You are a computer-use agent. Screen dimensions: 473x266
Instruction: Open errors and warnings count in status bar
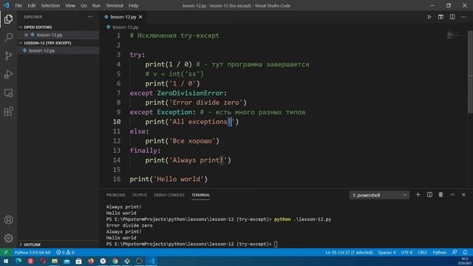(65, 252)
